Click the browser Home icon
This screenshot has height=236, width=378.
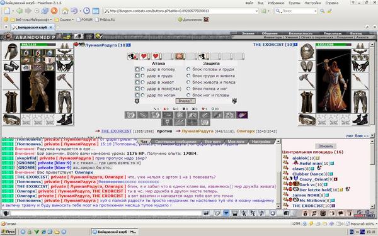(65, 11)
